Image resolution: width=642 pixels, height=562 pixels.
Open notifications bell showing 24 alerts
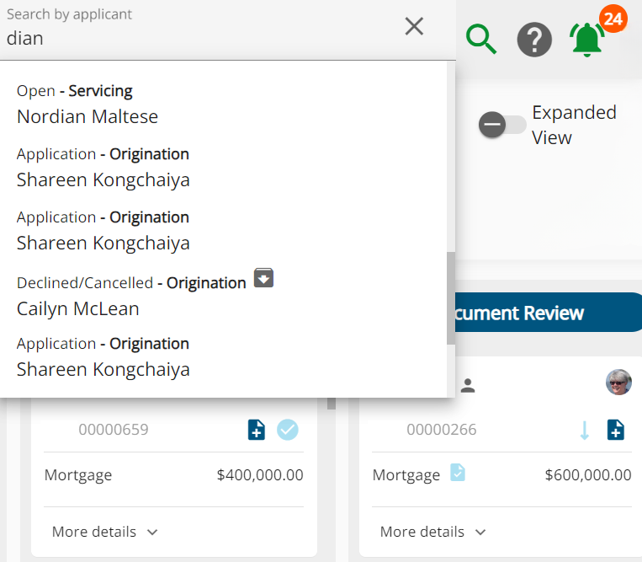coord(586,40)
